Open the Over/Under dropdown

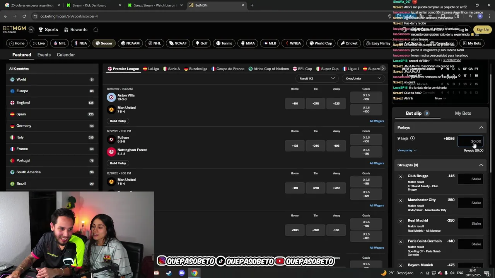[x=364, y=78]
